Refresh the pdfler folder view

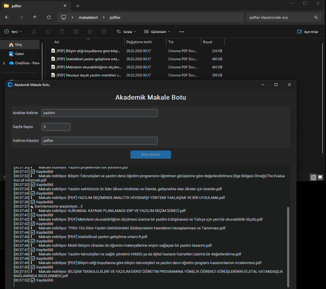(49, 17)
